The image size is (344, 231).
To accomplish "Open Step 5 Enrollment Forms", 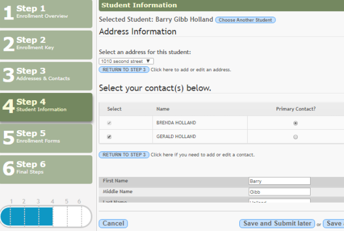I will point(46,138).
